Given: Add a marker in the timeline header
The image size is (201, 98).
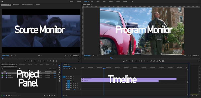Looking at the screenshot, I should pyautogui.click(x=73, y=68).
